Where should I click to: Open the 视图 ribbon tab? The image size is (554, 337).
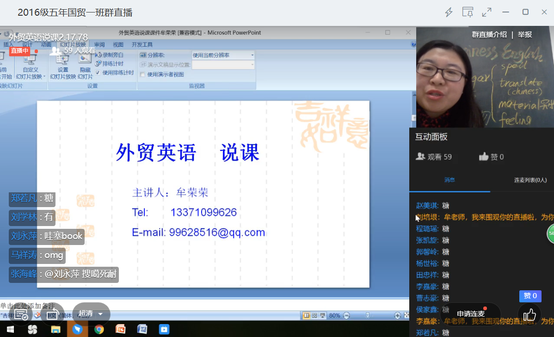[118, 45]
